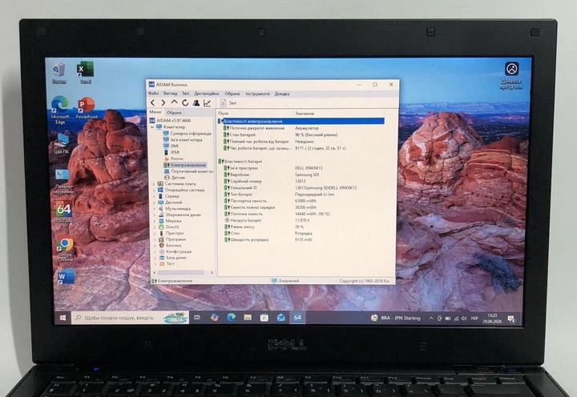Open the Excel desktop shortcut
The height and width of the screenshot is (397, 577).
(x=86, y=72)
